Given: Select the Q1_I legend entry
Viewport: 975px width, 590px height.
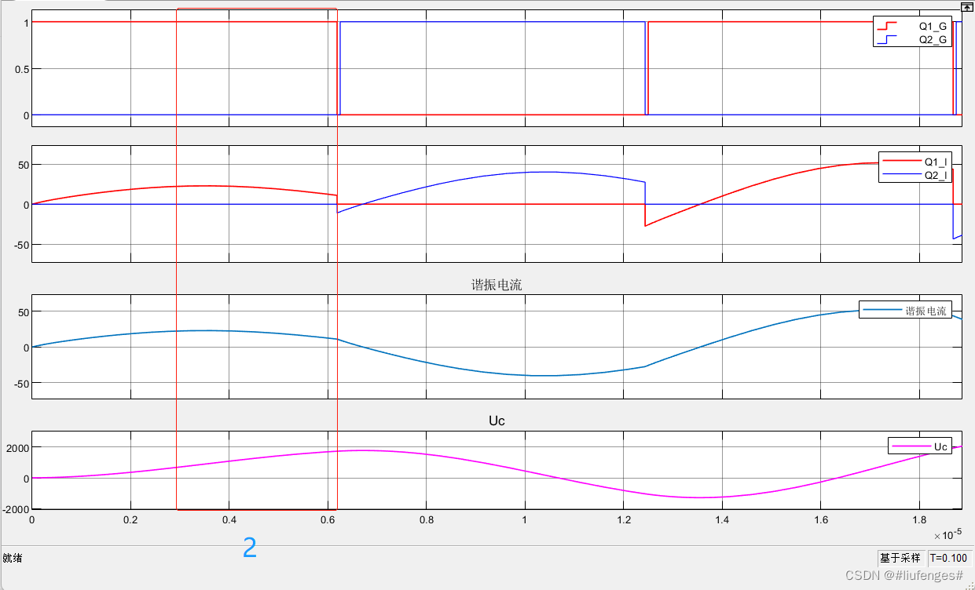Looking at the screenshot, I should (x=916, y=162).
